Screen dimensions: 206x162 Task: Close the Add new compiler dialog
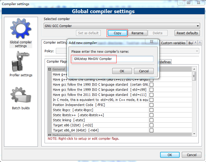pos(151,42)
